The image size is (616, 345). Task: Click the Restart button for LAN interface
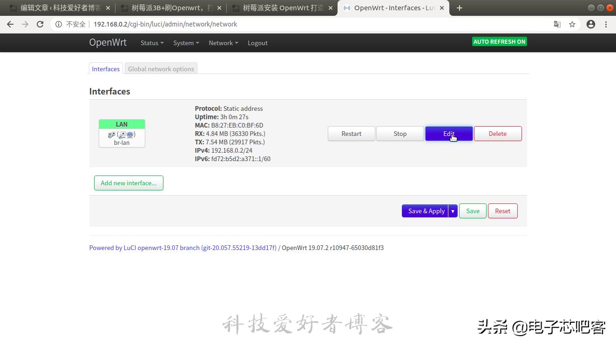(x=351, y=134)
